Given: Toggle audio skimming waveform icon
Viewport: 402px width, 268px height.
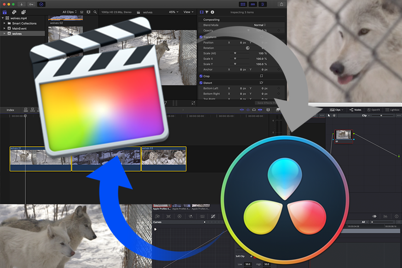Looking at the screenshot, I should click(248, 110).
